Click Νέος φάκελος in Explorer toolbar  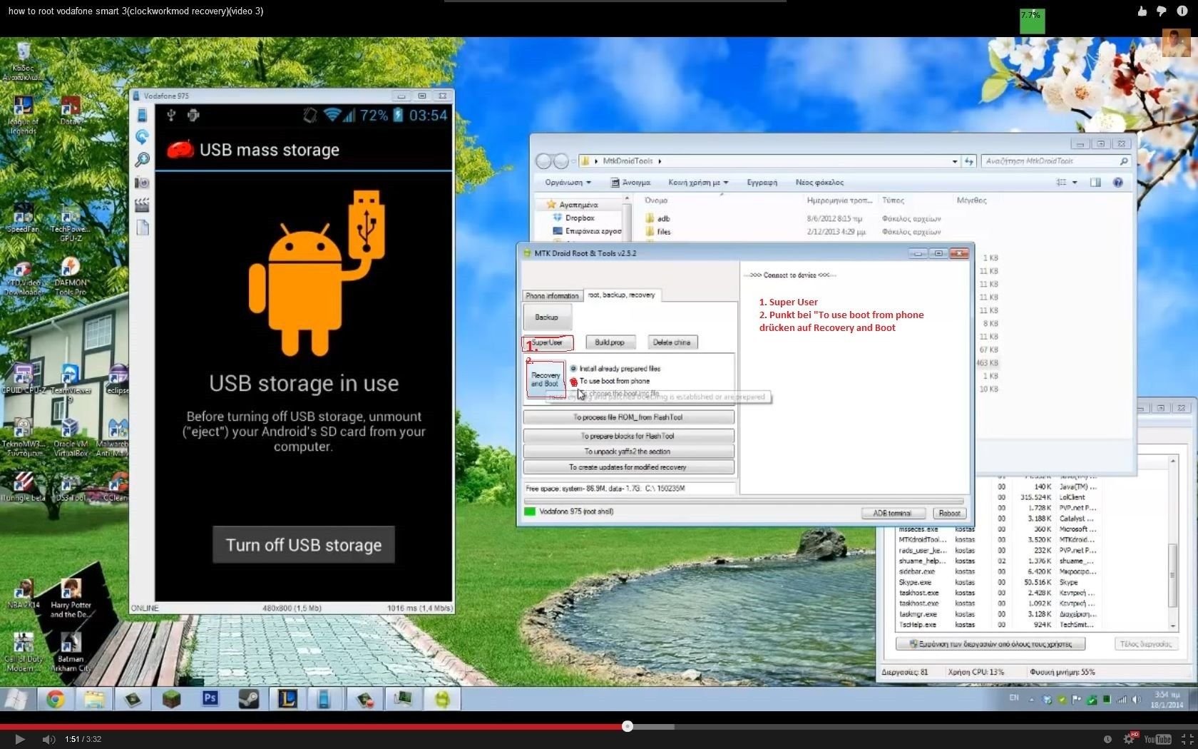[819, 183]
